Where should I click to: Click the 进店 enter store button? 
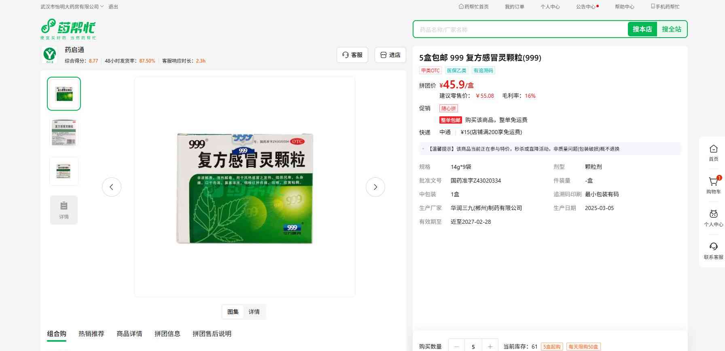click(x=390, y=55)
